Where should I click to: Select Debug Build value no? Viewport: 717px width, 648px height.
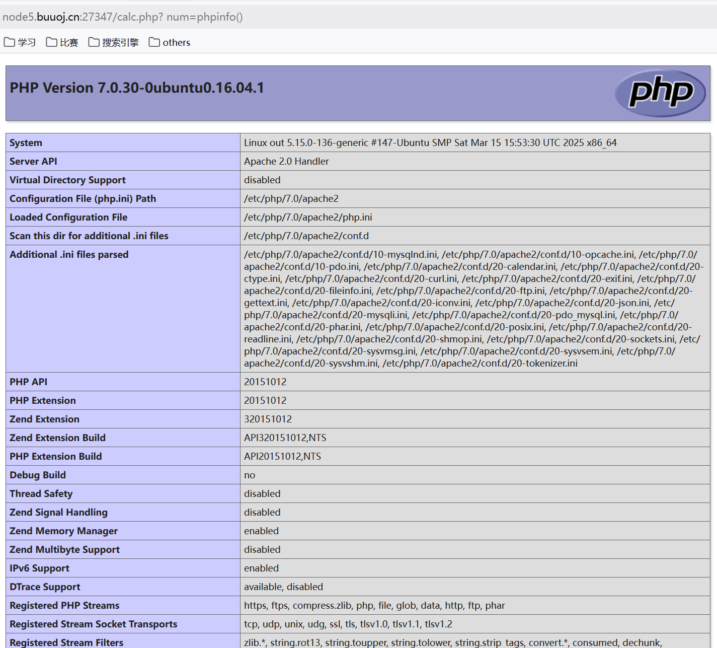pos(250,475)
